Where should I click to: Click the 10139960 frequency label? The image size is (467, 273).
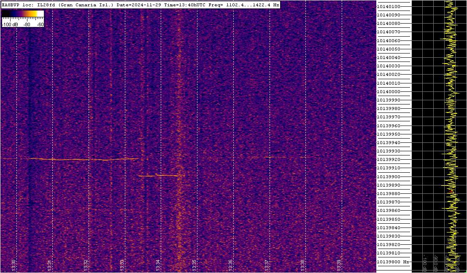389,126
